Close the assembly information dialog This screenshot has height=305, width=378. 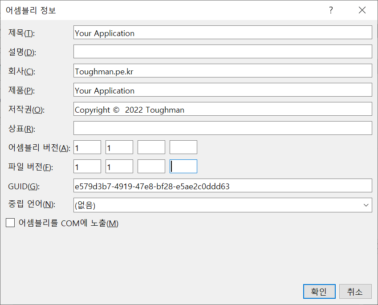[x=362, y=10]
